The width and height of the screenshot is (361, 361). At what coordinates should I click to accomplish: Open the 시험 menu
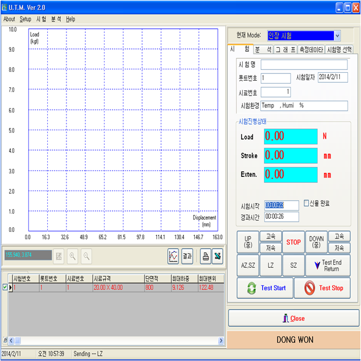coord(41,19)
